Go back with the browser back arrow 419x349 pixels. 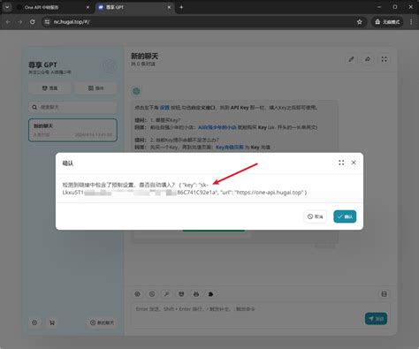(8, 22)
